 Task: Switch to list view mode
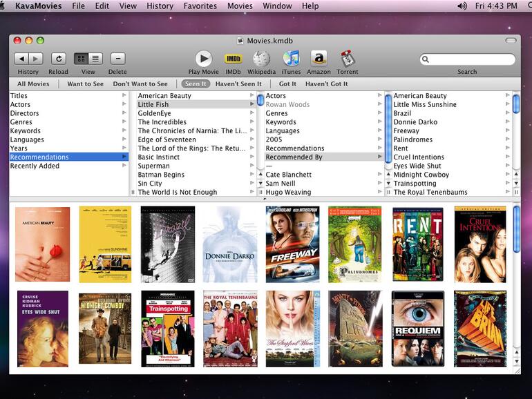[95, 59]
